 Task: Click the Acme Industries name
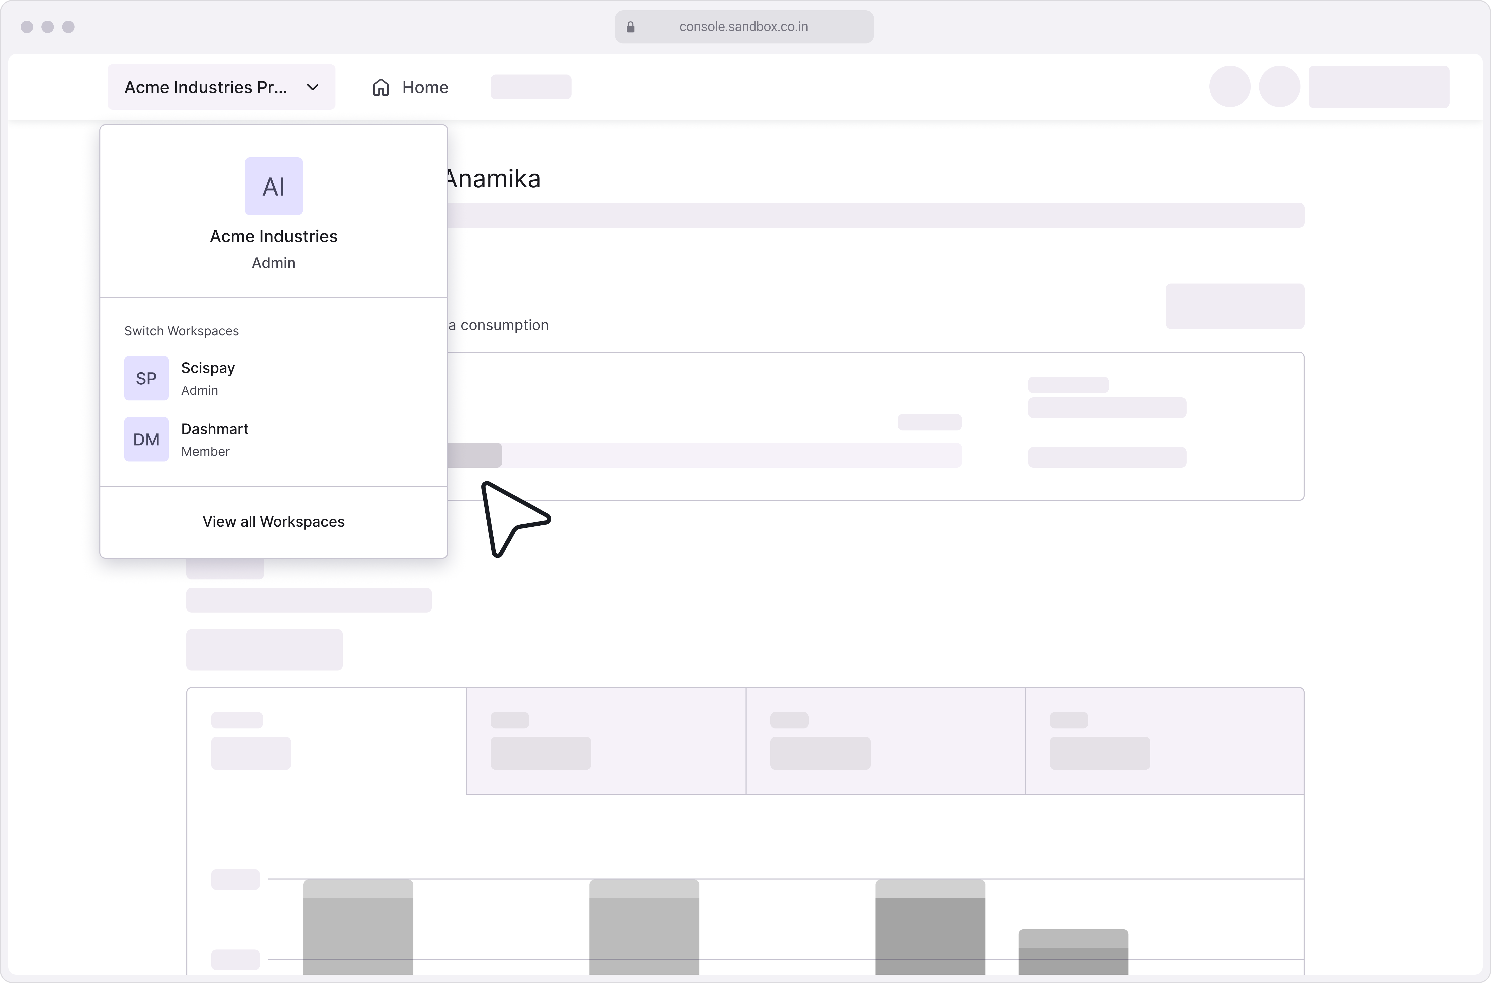tap(274, 236)
